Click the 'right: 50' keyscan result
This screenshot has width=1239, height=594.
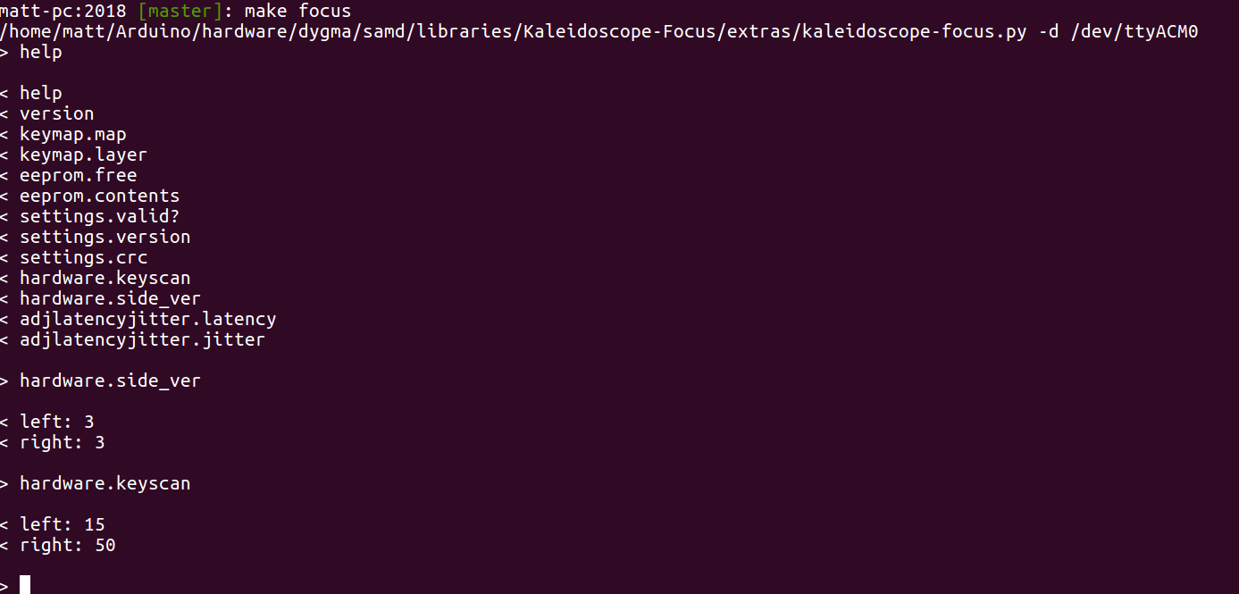67,545
